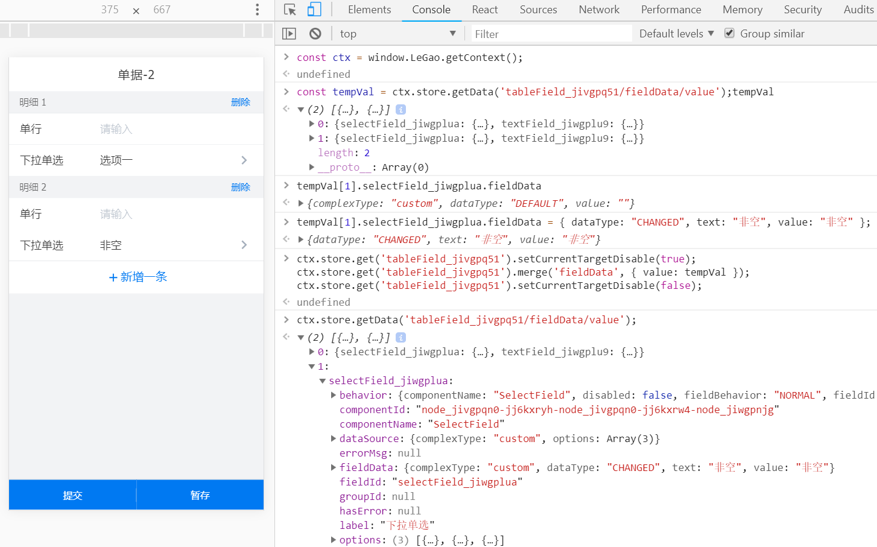Open the React tab
The image size is (877, 547).
[x=485, y=10]
